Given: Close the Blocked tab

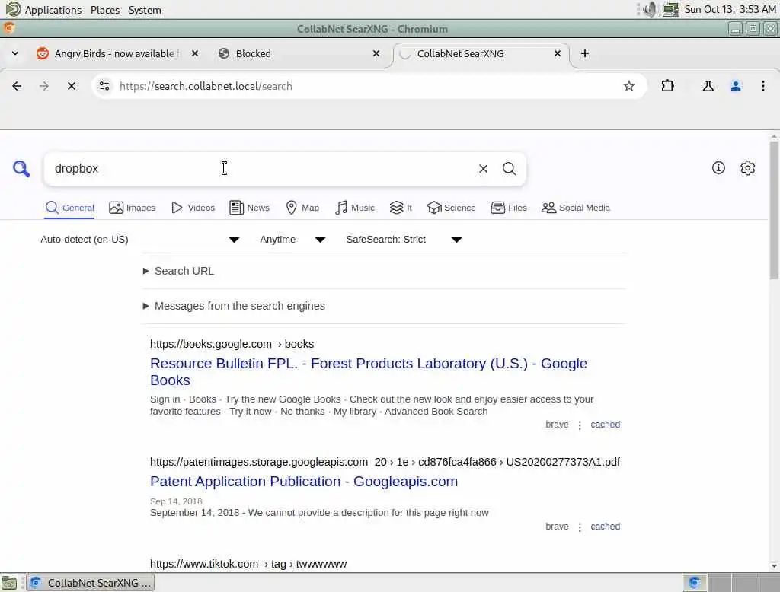Looking at the screenshot, I should pyautogui.click(x=376, y=53).
